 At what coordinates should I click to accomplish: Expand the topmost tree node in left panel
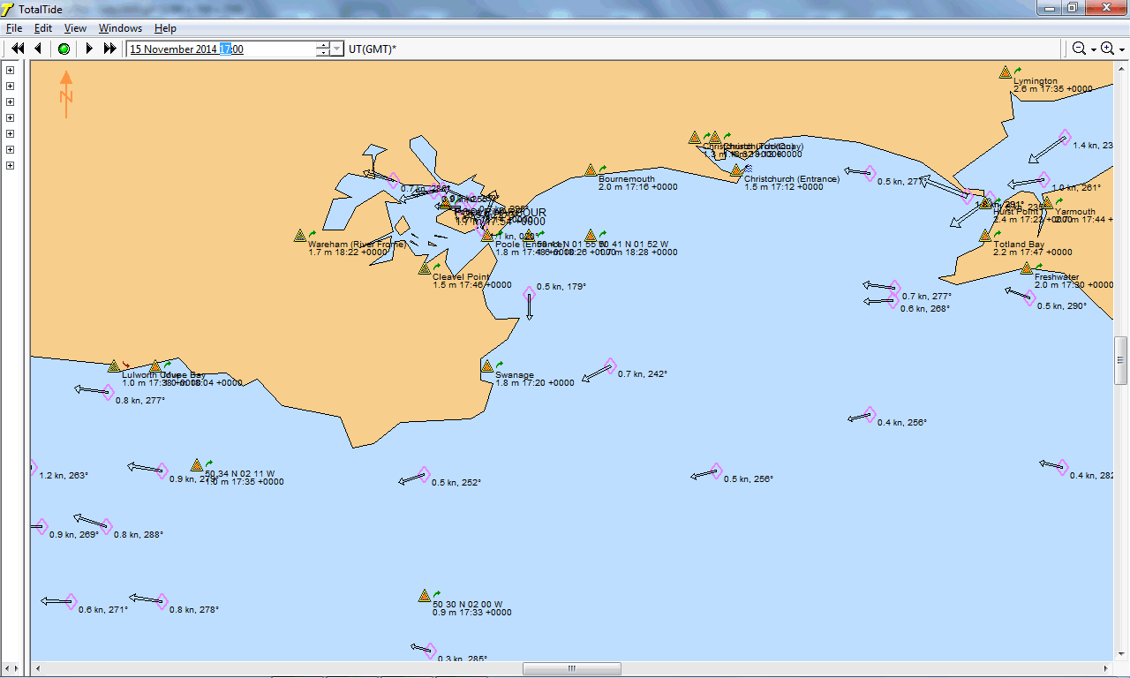pyautogui.click(x=10, y=70)
